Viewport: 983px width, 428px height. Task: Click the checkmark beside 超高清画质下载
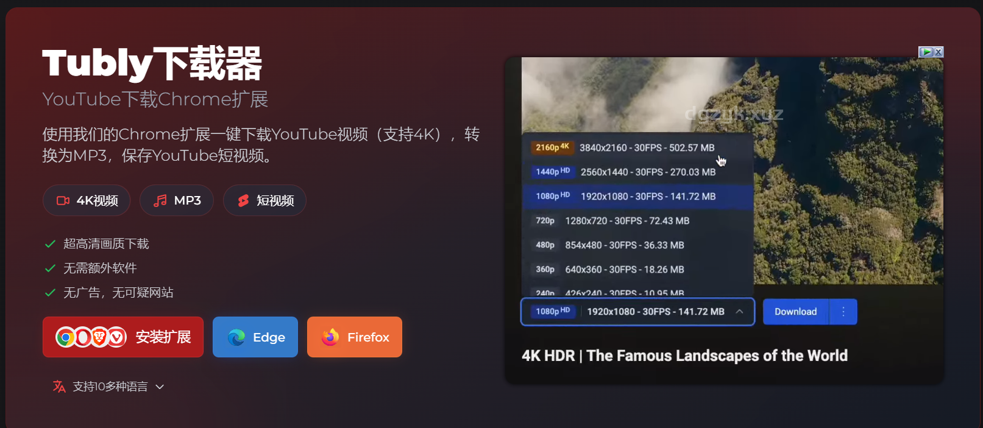pos(51,244)
